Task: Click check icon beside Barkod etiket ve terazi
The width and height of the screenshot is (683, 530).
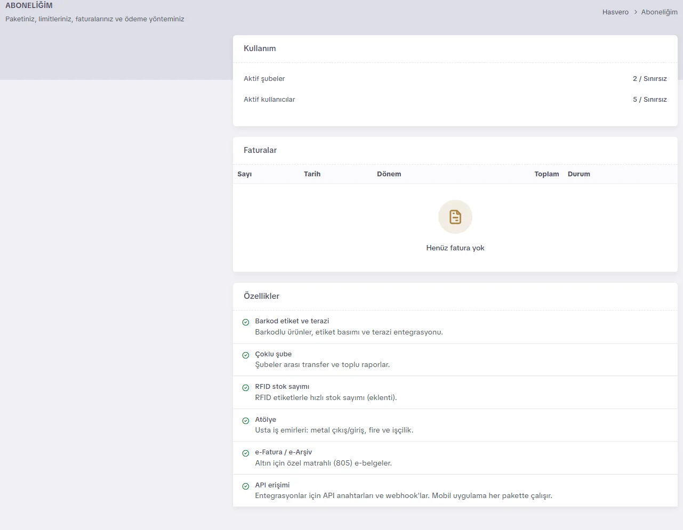Action: [x=246, y=322]
